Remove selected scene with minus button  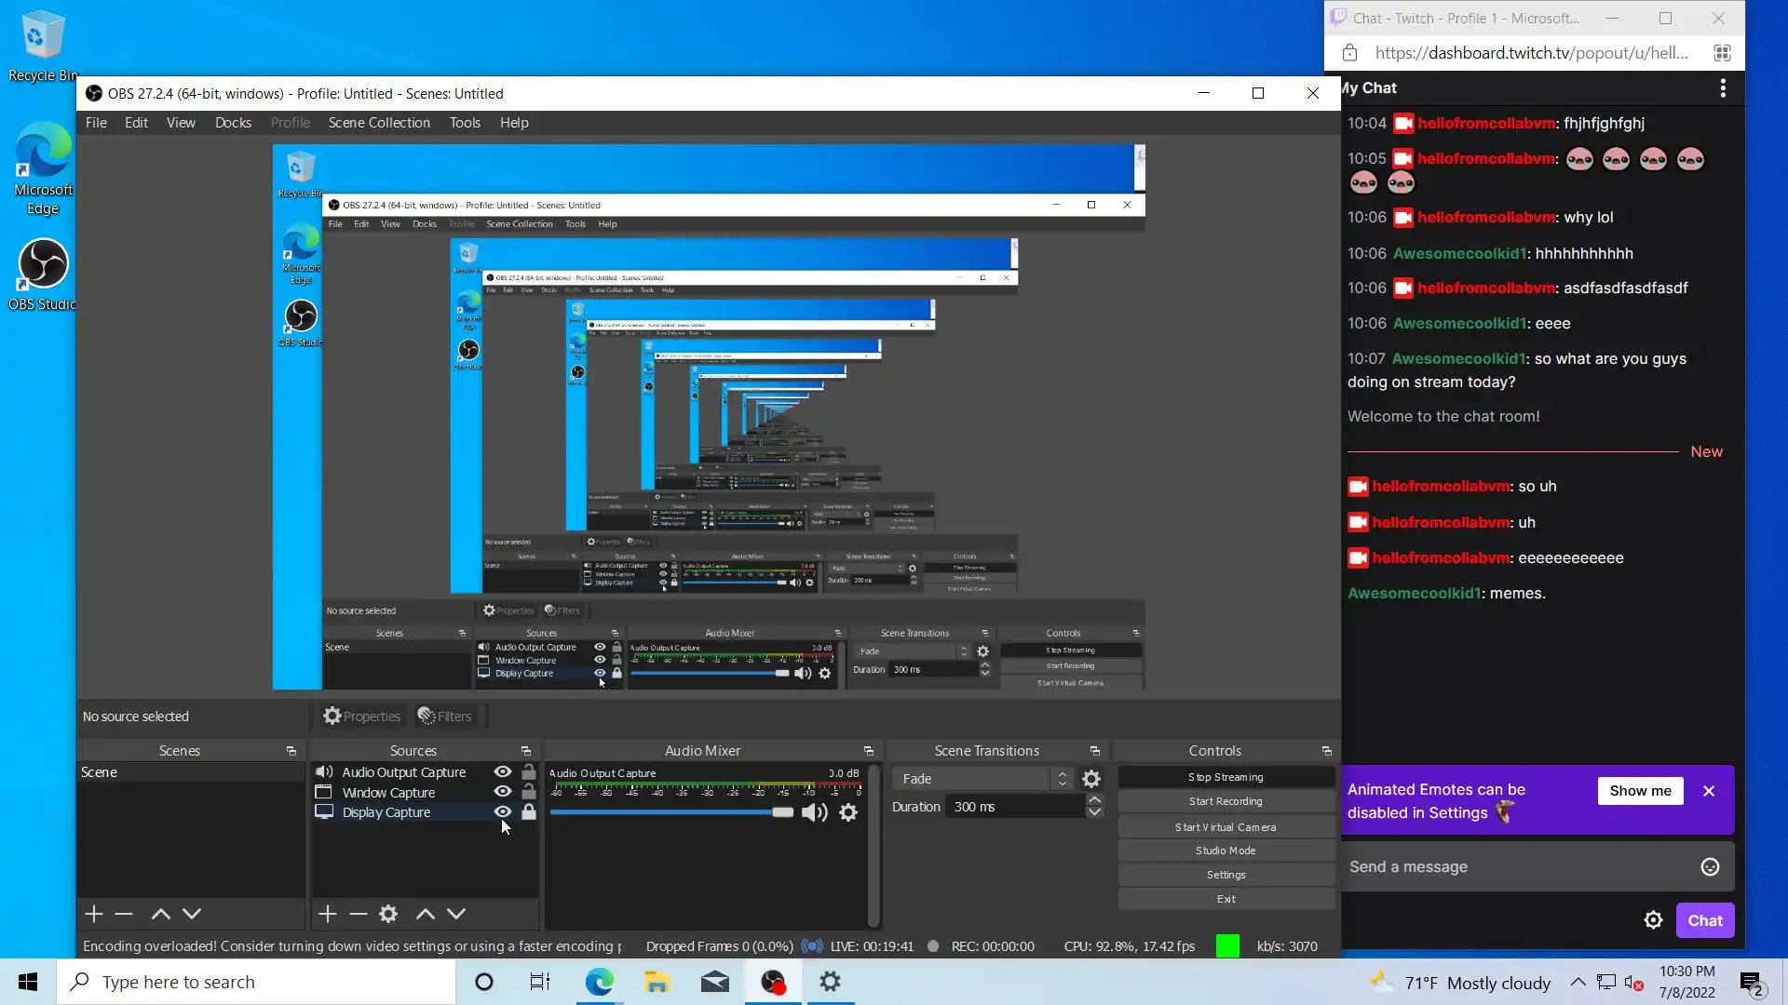click(x=124, y=914)
